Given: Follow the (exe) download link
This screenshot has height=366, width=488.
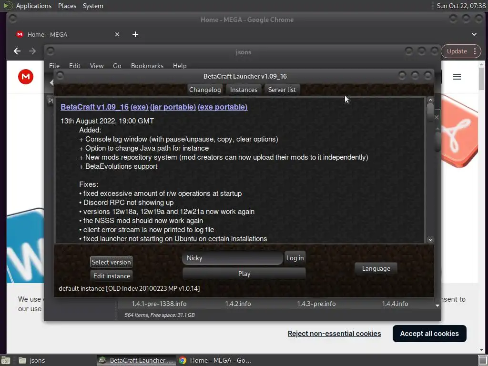Looking at the screenshot, I should [x=139, y=107].
